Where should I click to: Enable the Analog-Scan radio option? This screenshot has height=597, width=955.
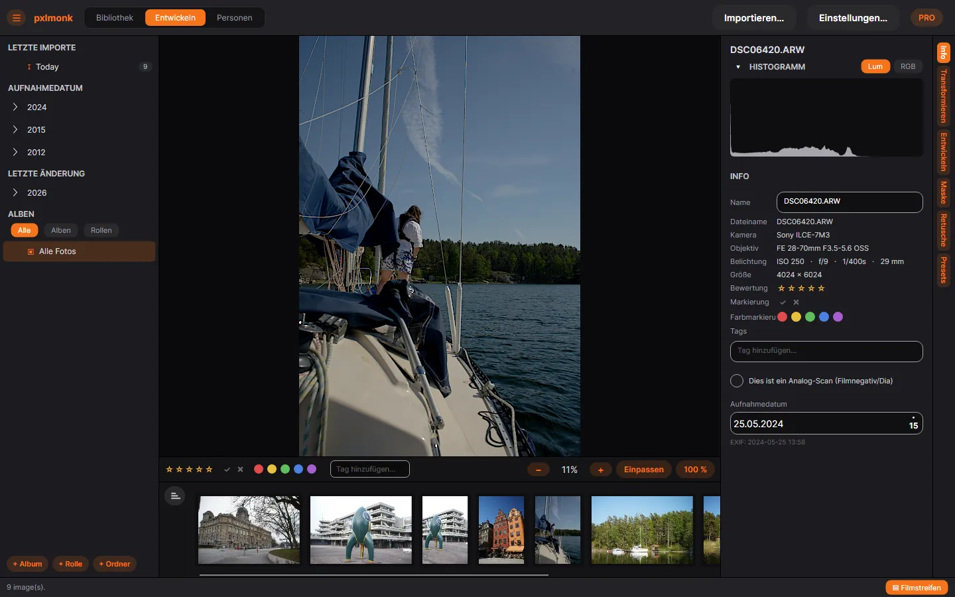pos(737,381)
